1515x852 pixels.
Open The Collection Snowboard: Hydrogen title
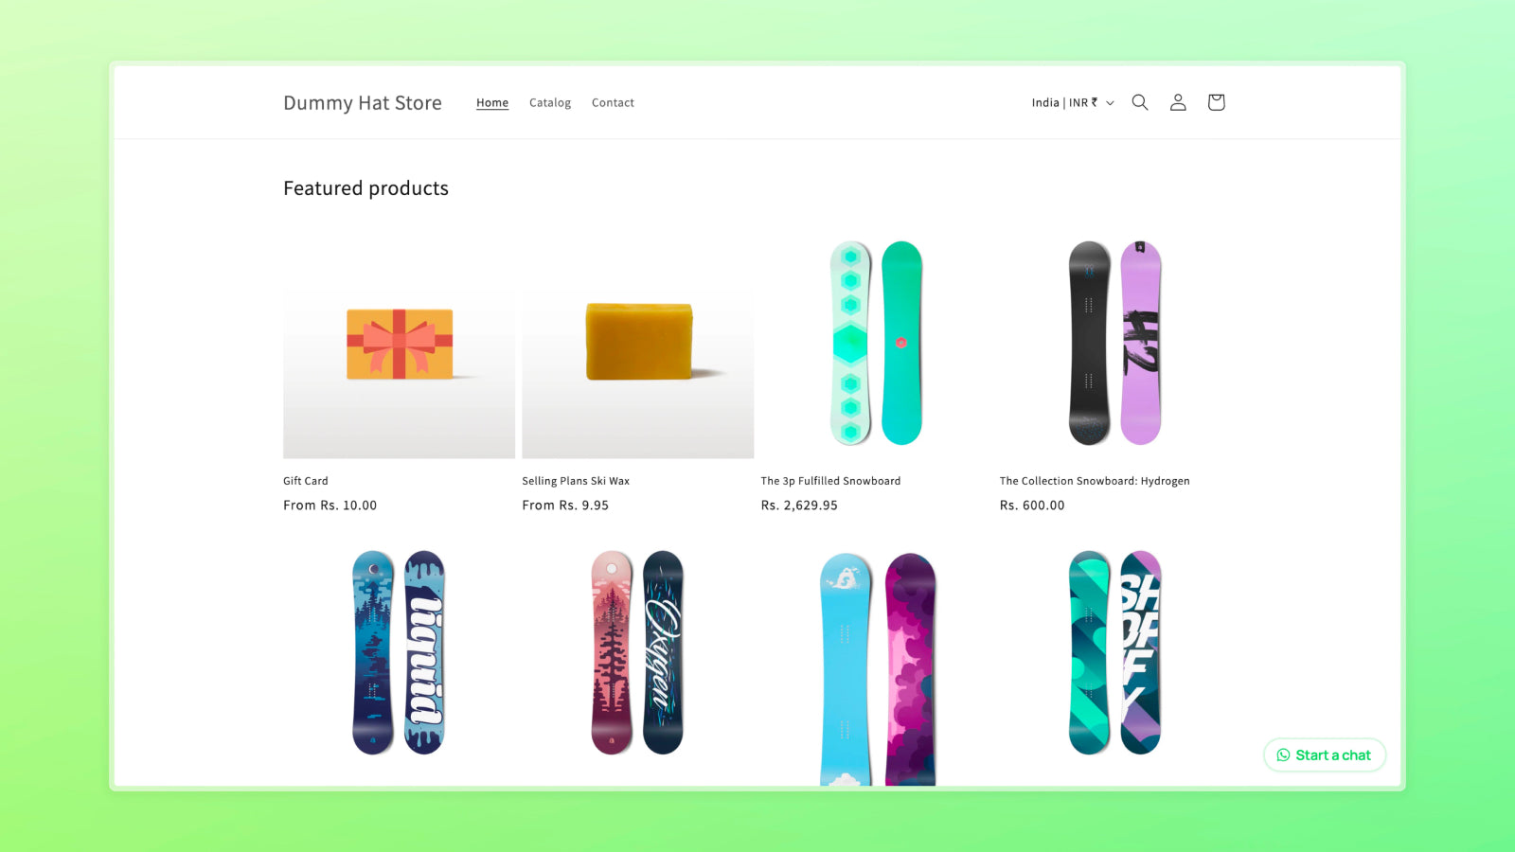tap(1095, 481)
